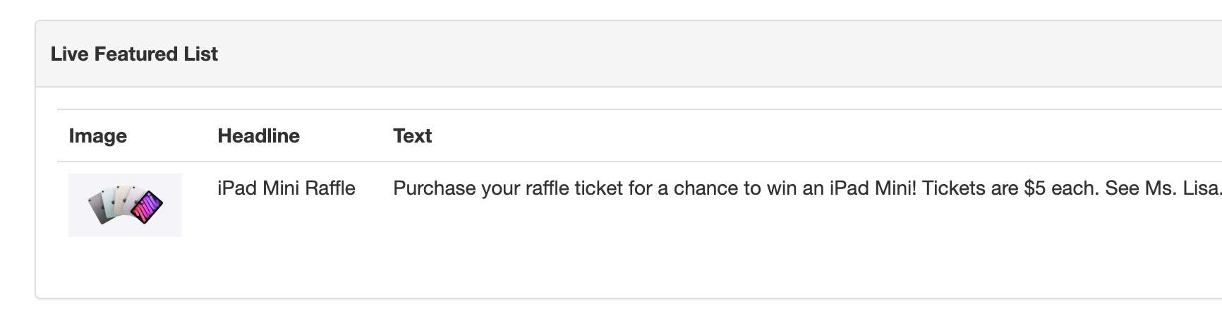The width and height of the screenshot is (1222, 326).
Task: Select the iPad Mini Raffle headline
Action: pos(286,188)
